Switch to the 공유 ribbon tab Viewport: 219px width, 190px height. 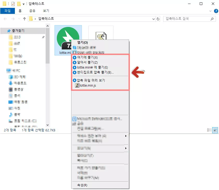click(32, 11)
